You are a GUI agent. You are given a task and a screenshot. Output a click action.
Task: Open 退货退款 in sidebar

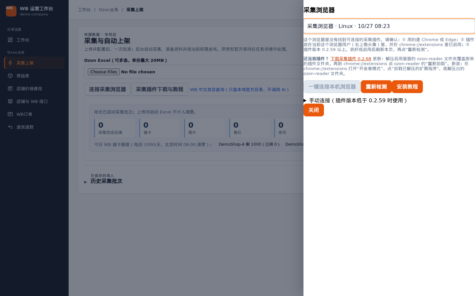point(34,127)
